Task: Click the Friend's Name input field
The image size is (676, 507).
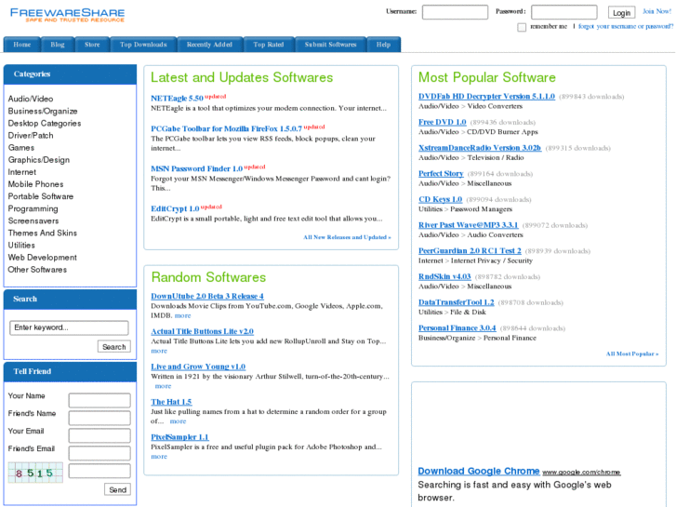Action: coord(99,418)
